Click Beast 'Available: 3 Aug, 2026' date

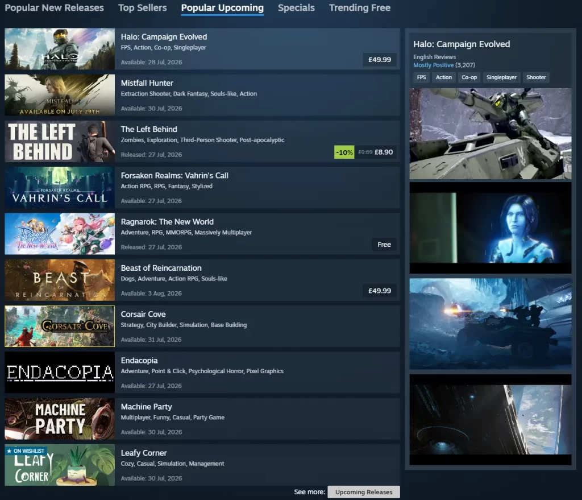pyautogui.click(x=151, y=294)
